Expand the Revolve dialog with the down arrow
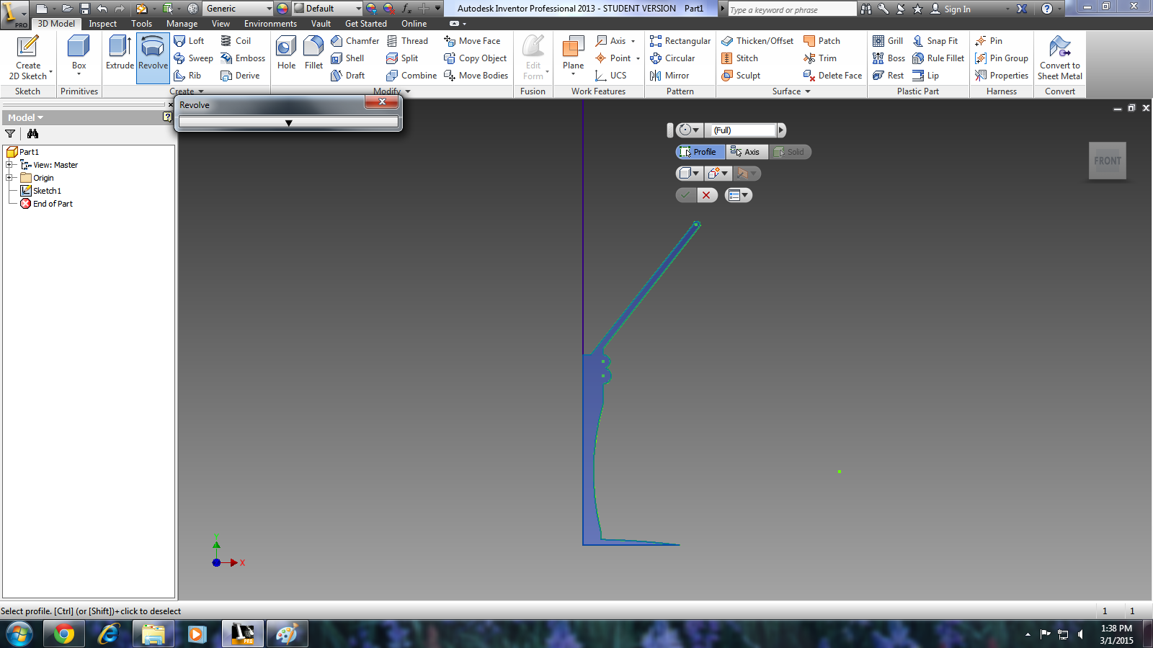 [288, 123]
